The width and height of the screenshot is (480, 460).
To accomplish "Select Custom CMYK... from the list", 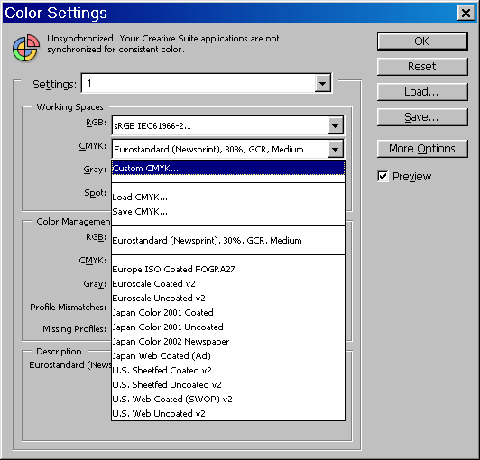I will [228, 169].
